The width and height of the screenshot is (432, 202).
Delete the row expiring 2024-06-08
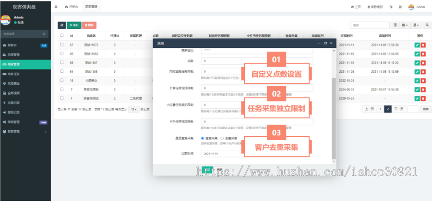(423, 90)
